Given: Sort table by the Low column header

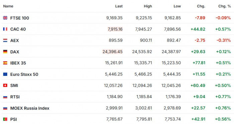Looking at the screenshot, I should (177, 6).
